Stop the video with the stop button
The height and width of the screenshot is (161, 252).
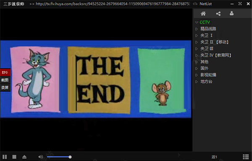pyautogui.click(x=14, y=157)
